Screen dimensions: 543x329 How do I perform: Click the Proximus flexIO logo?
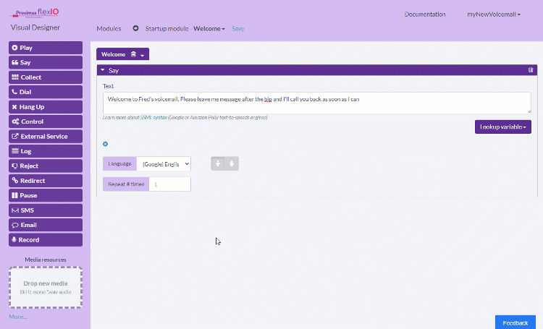coord(34,13)
